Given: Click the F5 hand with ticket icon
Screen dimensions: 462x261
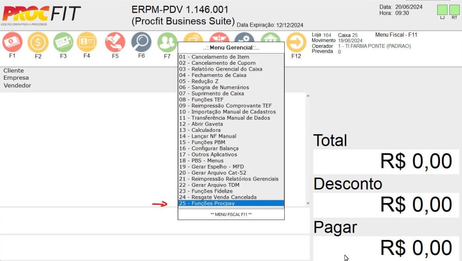Looking at the screenshot, I should (115, 42).
